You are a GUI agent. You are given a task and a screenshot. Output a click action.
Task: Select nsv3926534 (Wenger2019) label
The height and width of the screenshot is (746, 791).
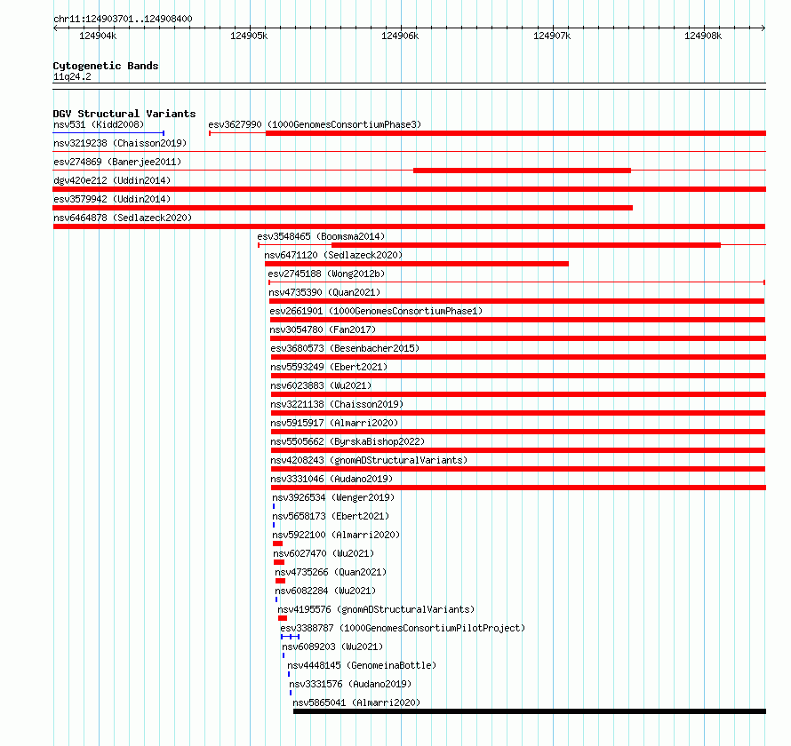pos(333,497)
